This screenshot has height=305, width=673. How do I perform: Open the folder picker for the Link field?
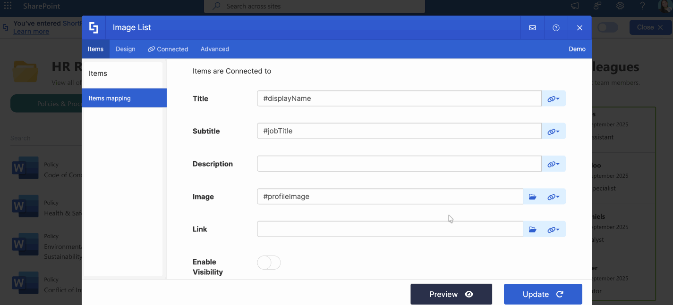tap(532, 229)
